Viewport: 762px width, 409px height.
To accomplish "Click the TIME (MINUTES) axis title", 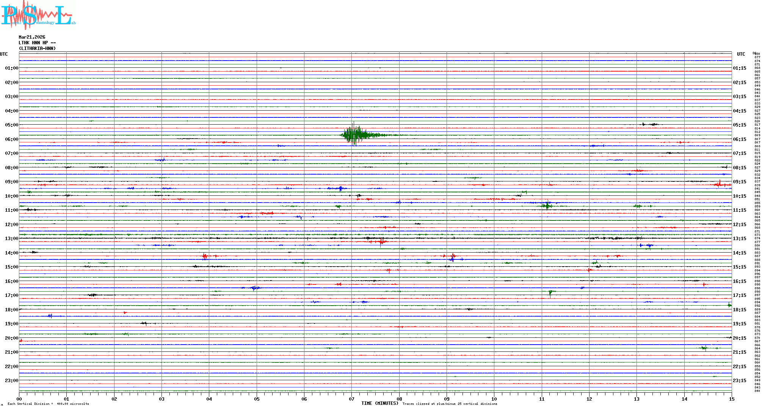I will pos(380,403).
